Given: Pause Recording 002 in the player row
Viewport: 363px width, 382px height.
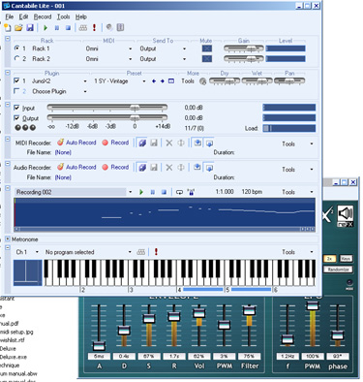Looking at the screenshot, I should click(153, 192).
